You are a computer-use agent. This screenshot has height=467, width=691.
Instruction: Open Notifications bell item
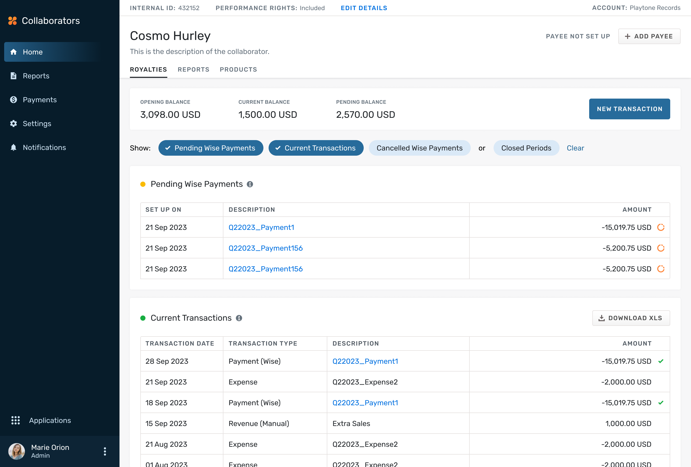[x=44, y=147]
